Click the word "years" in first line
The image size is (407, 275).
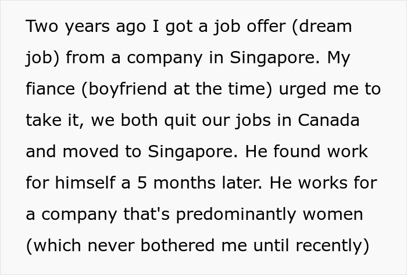[x=85, y=27]
